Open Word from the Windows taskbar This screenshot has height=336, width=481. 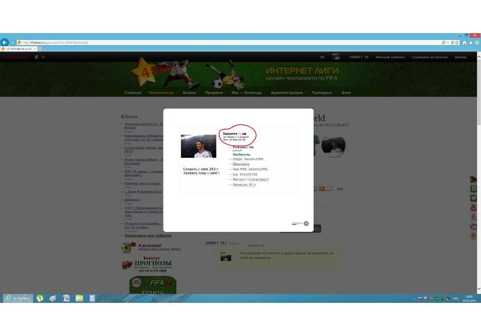[x=66, y=298]
